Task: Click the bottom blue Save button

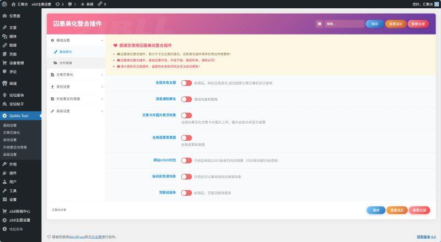Action: point(376,210)
